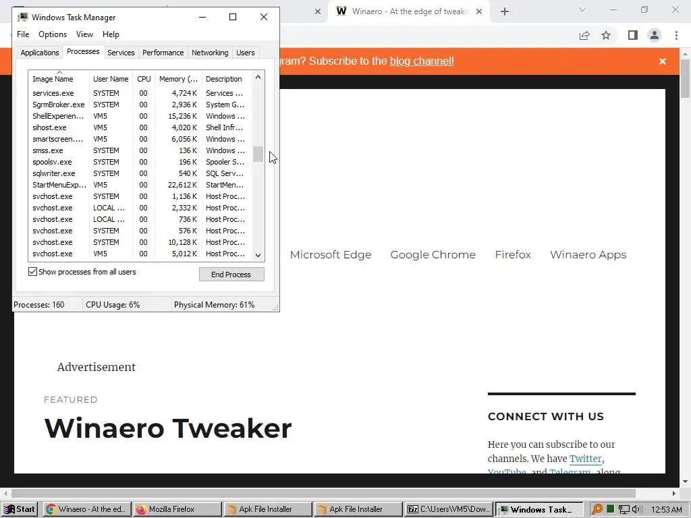Viewport: 691px width, 518px height.
Task: Click End Process button
Action: (x=231, y=275)
